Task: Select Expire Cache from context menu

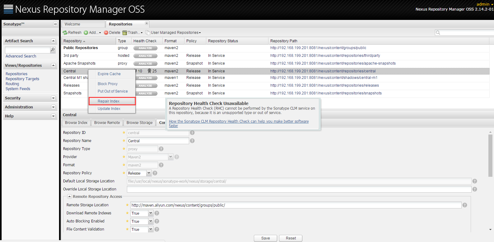Action: pyautogui.click(x=112, y=74)
